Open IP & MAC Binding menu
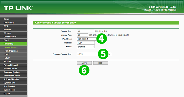This screenshot has width=184, height=97. (x=13, y=79)
